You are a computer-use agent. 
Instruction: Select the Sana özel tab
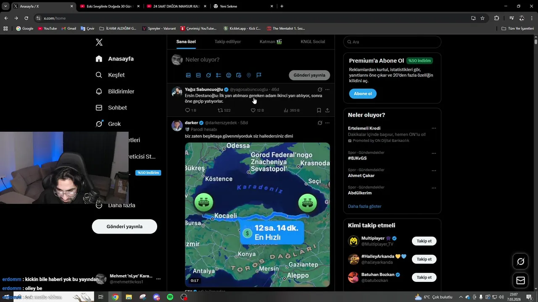coord(186,42)
